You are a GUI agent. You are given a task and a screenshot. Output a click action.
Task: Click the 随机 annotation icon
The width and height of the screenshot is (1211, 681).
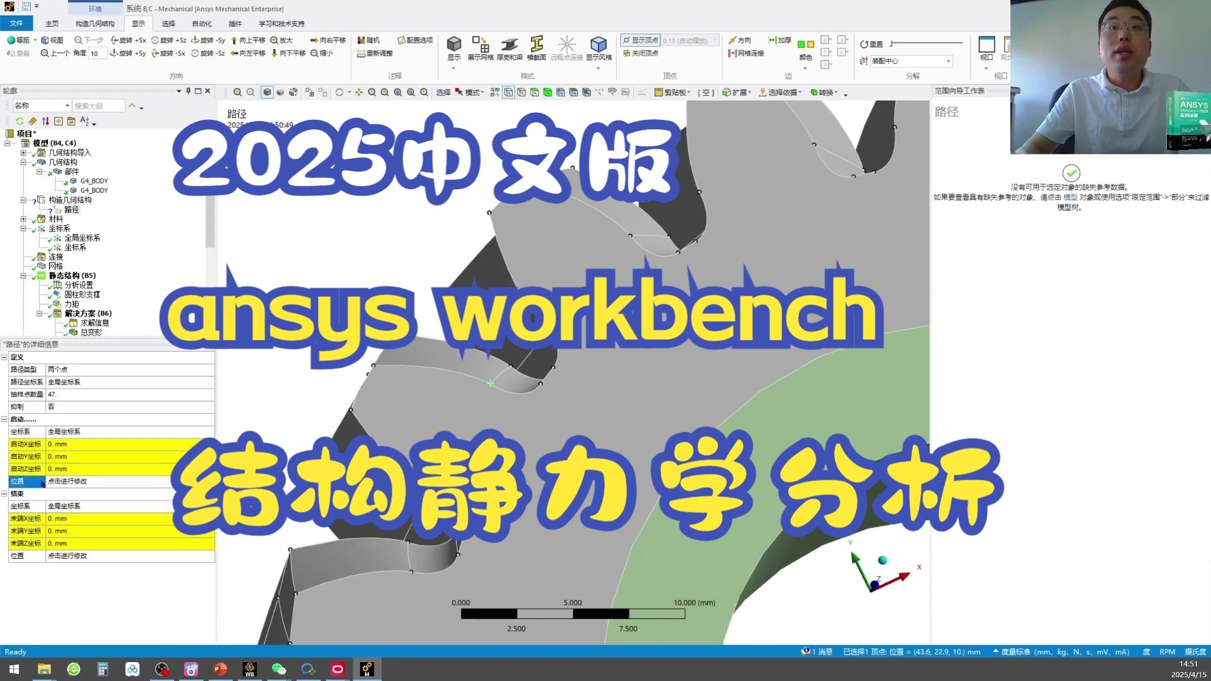coord(369,40)
